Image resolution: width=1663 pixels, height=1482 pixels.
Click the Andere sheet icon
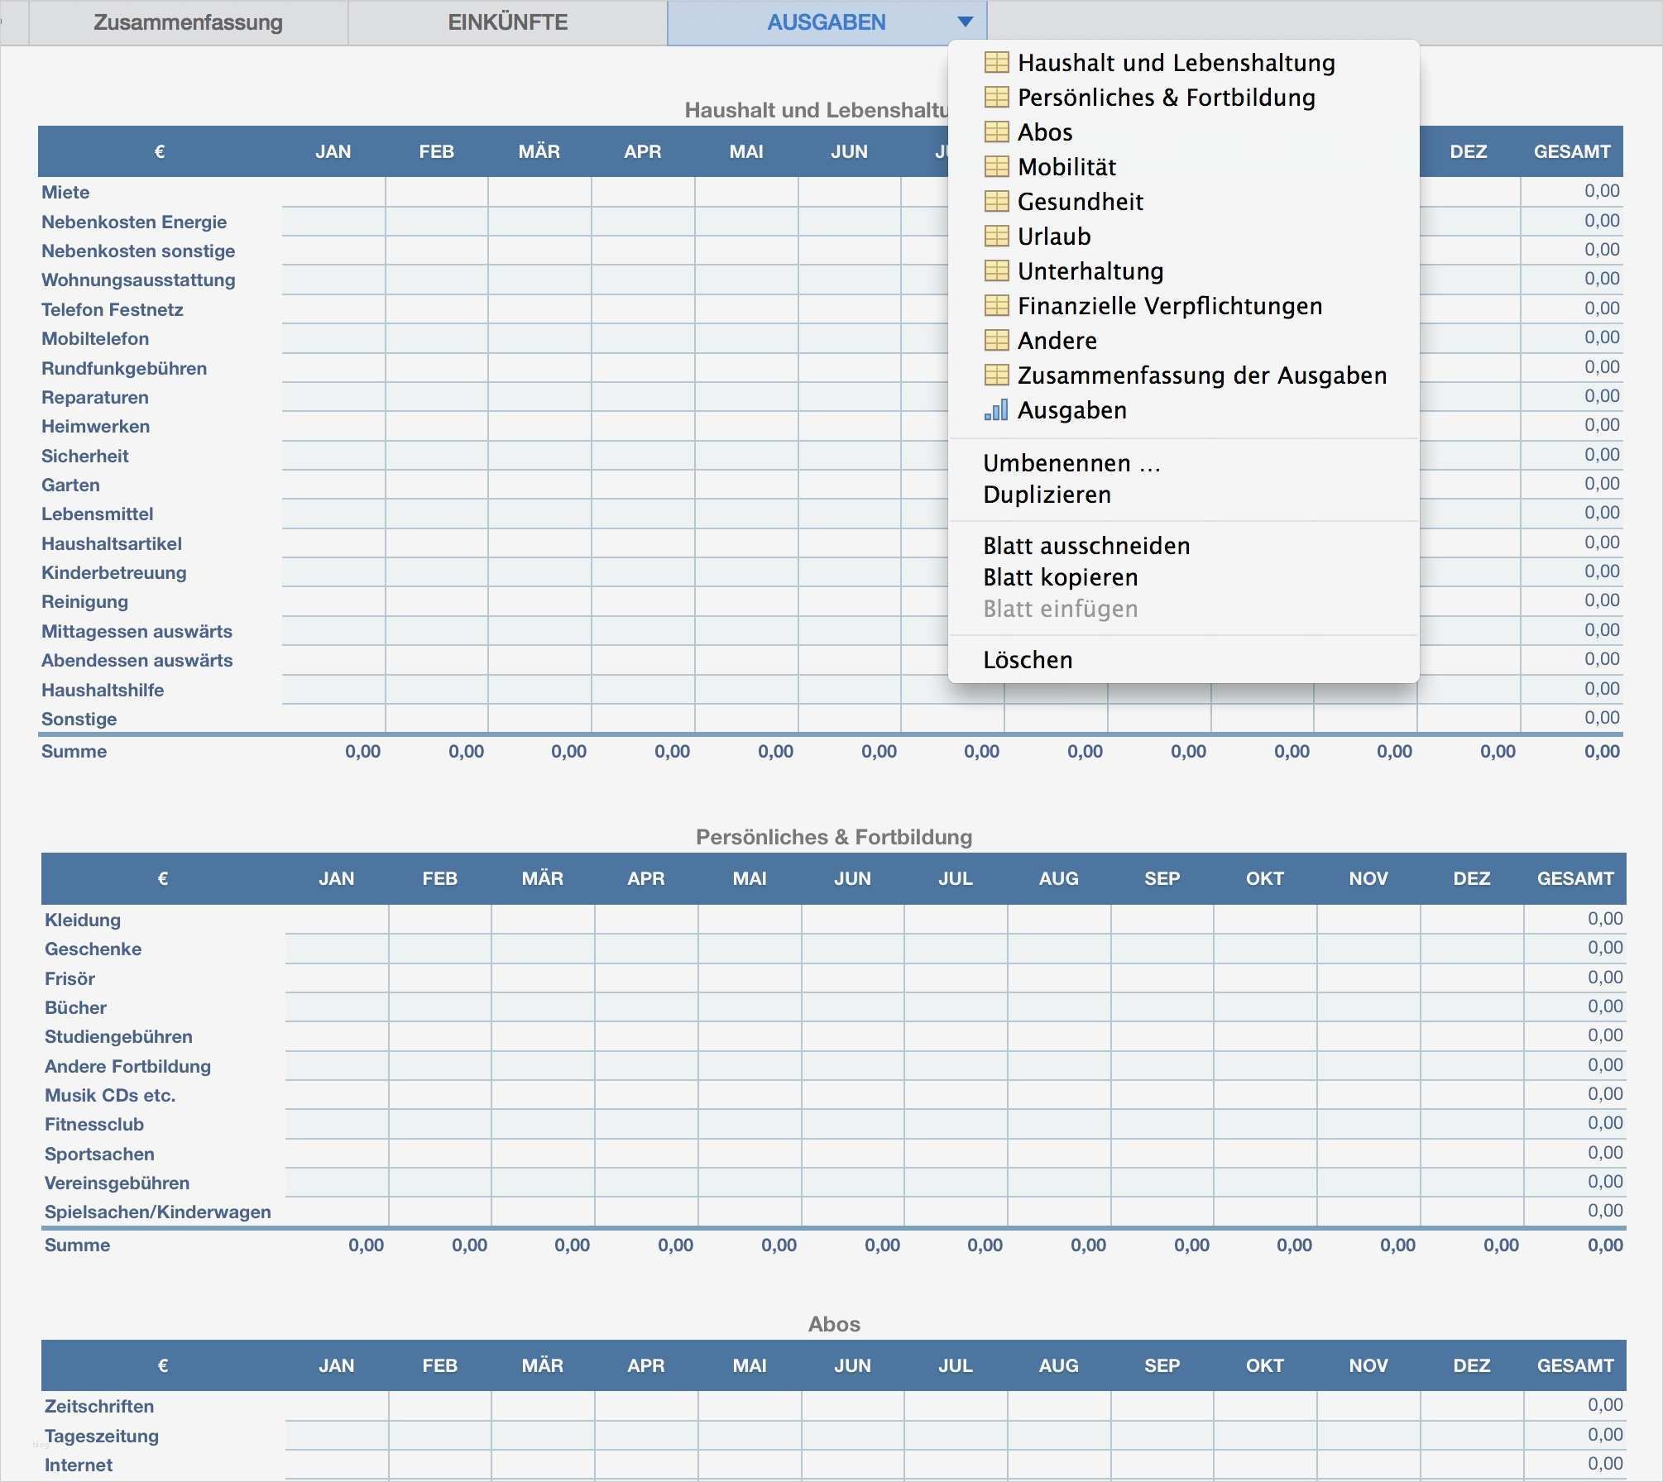(x=995, y=340)
